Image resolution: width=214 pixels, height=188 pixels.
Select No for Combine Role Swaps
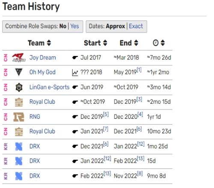pos(63,26)
